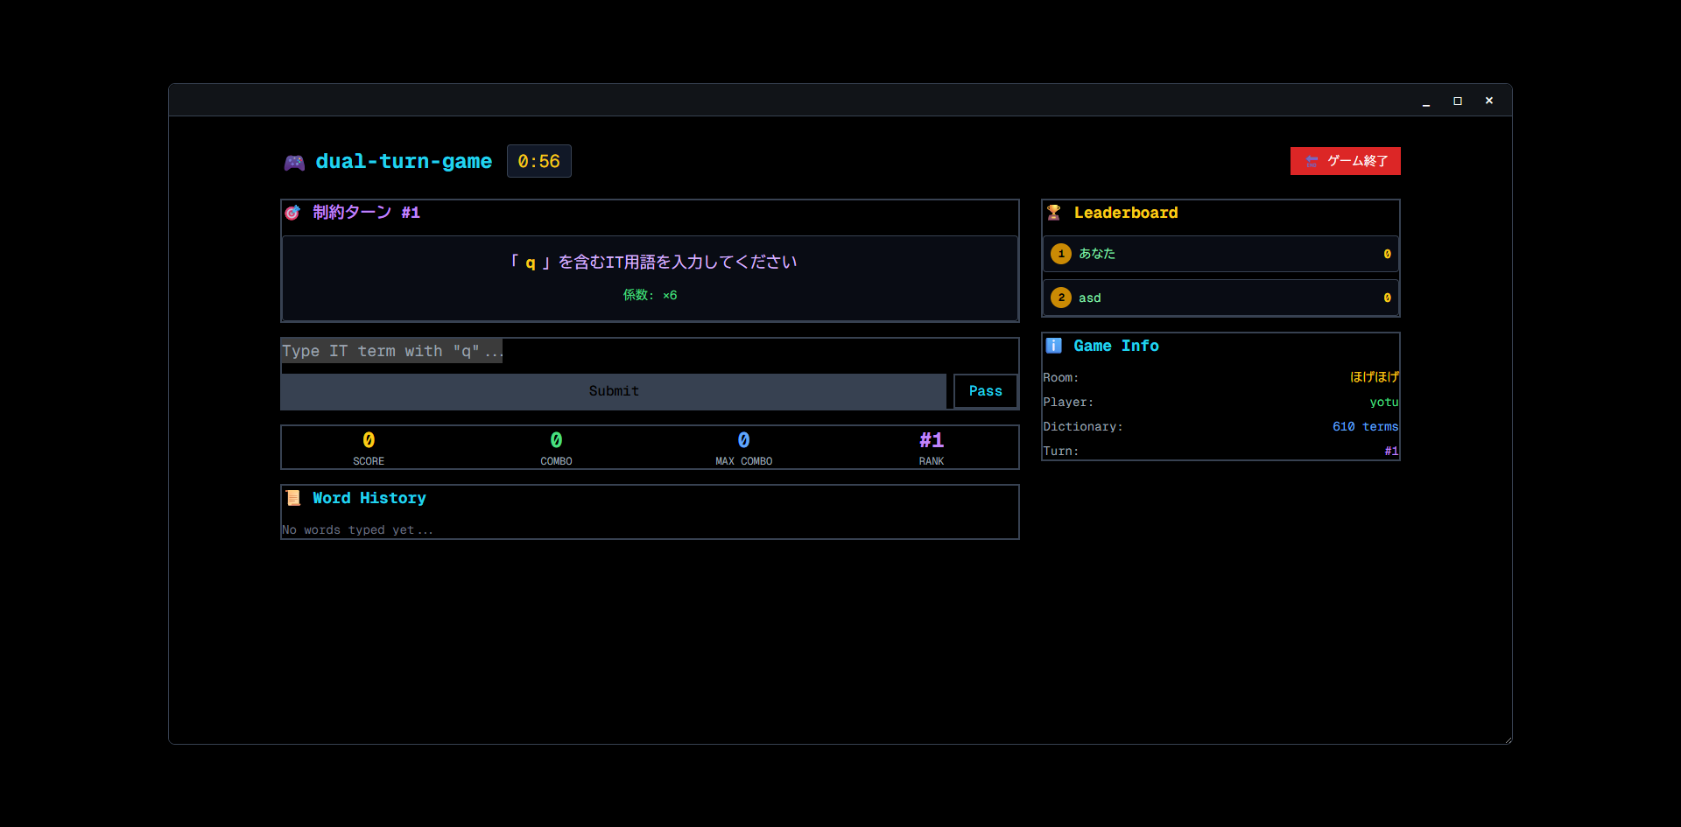Click the scroll icon beside Word History
The height and width of the screenshot is (827, 1681).
click(x=293, y=498)
